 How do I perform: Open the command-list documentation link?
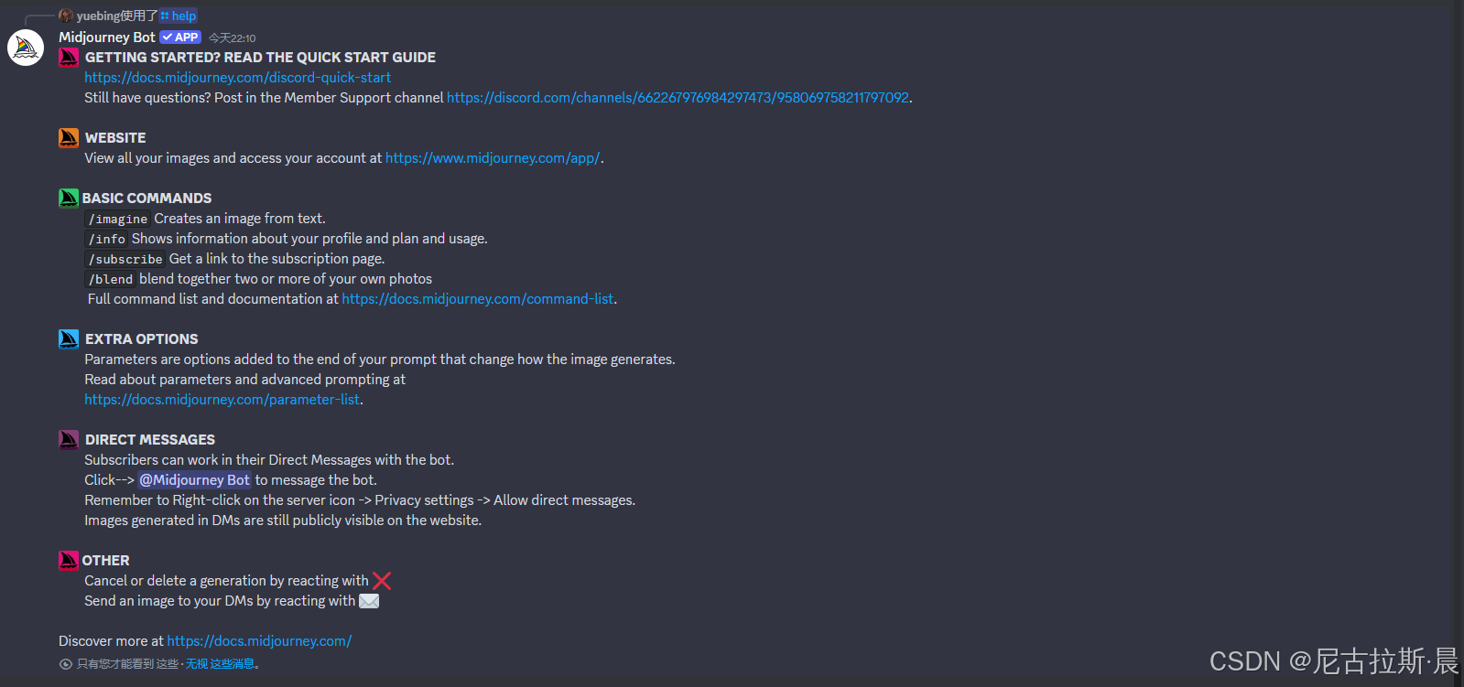pos(478,299)
